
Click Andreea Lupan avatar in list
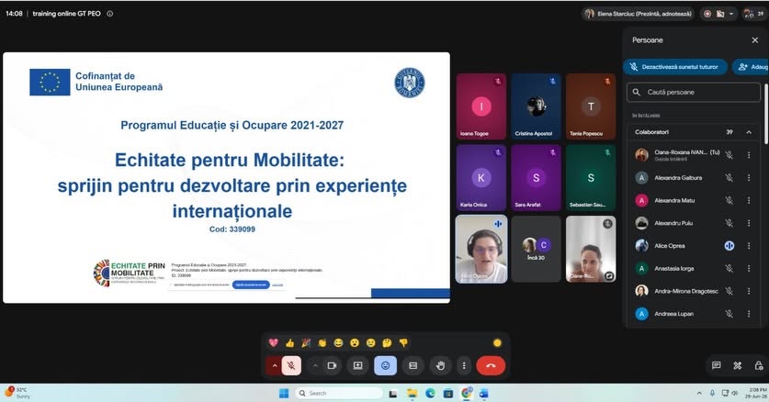[x=641, y=314]
